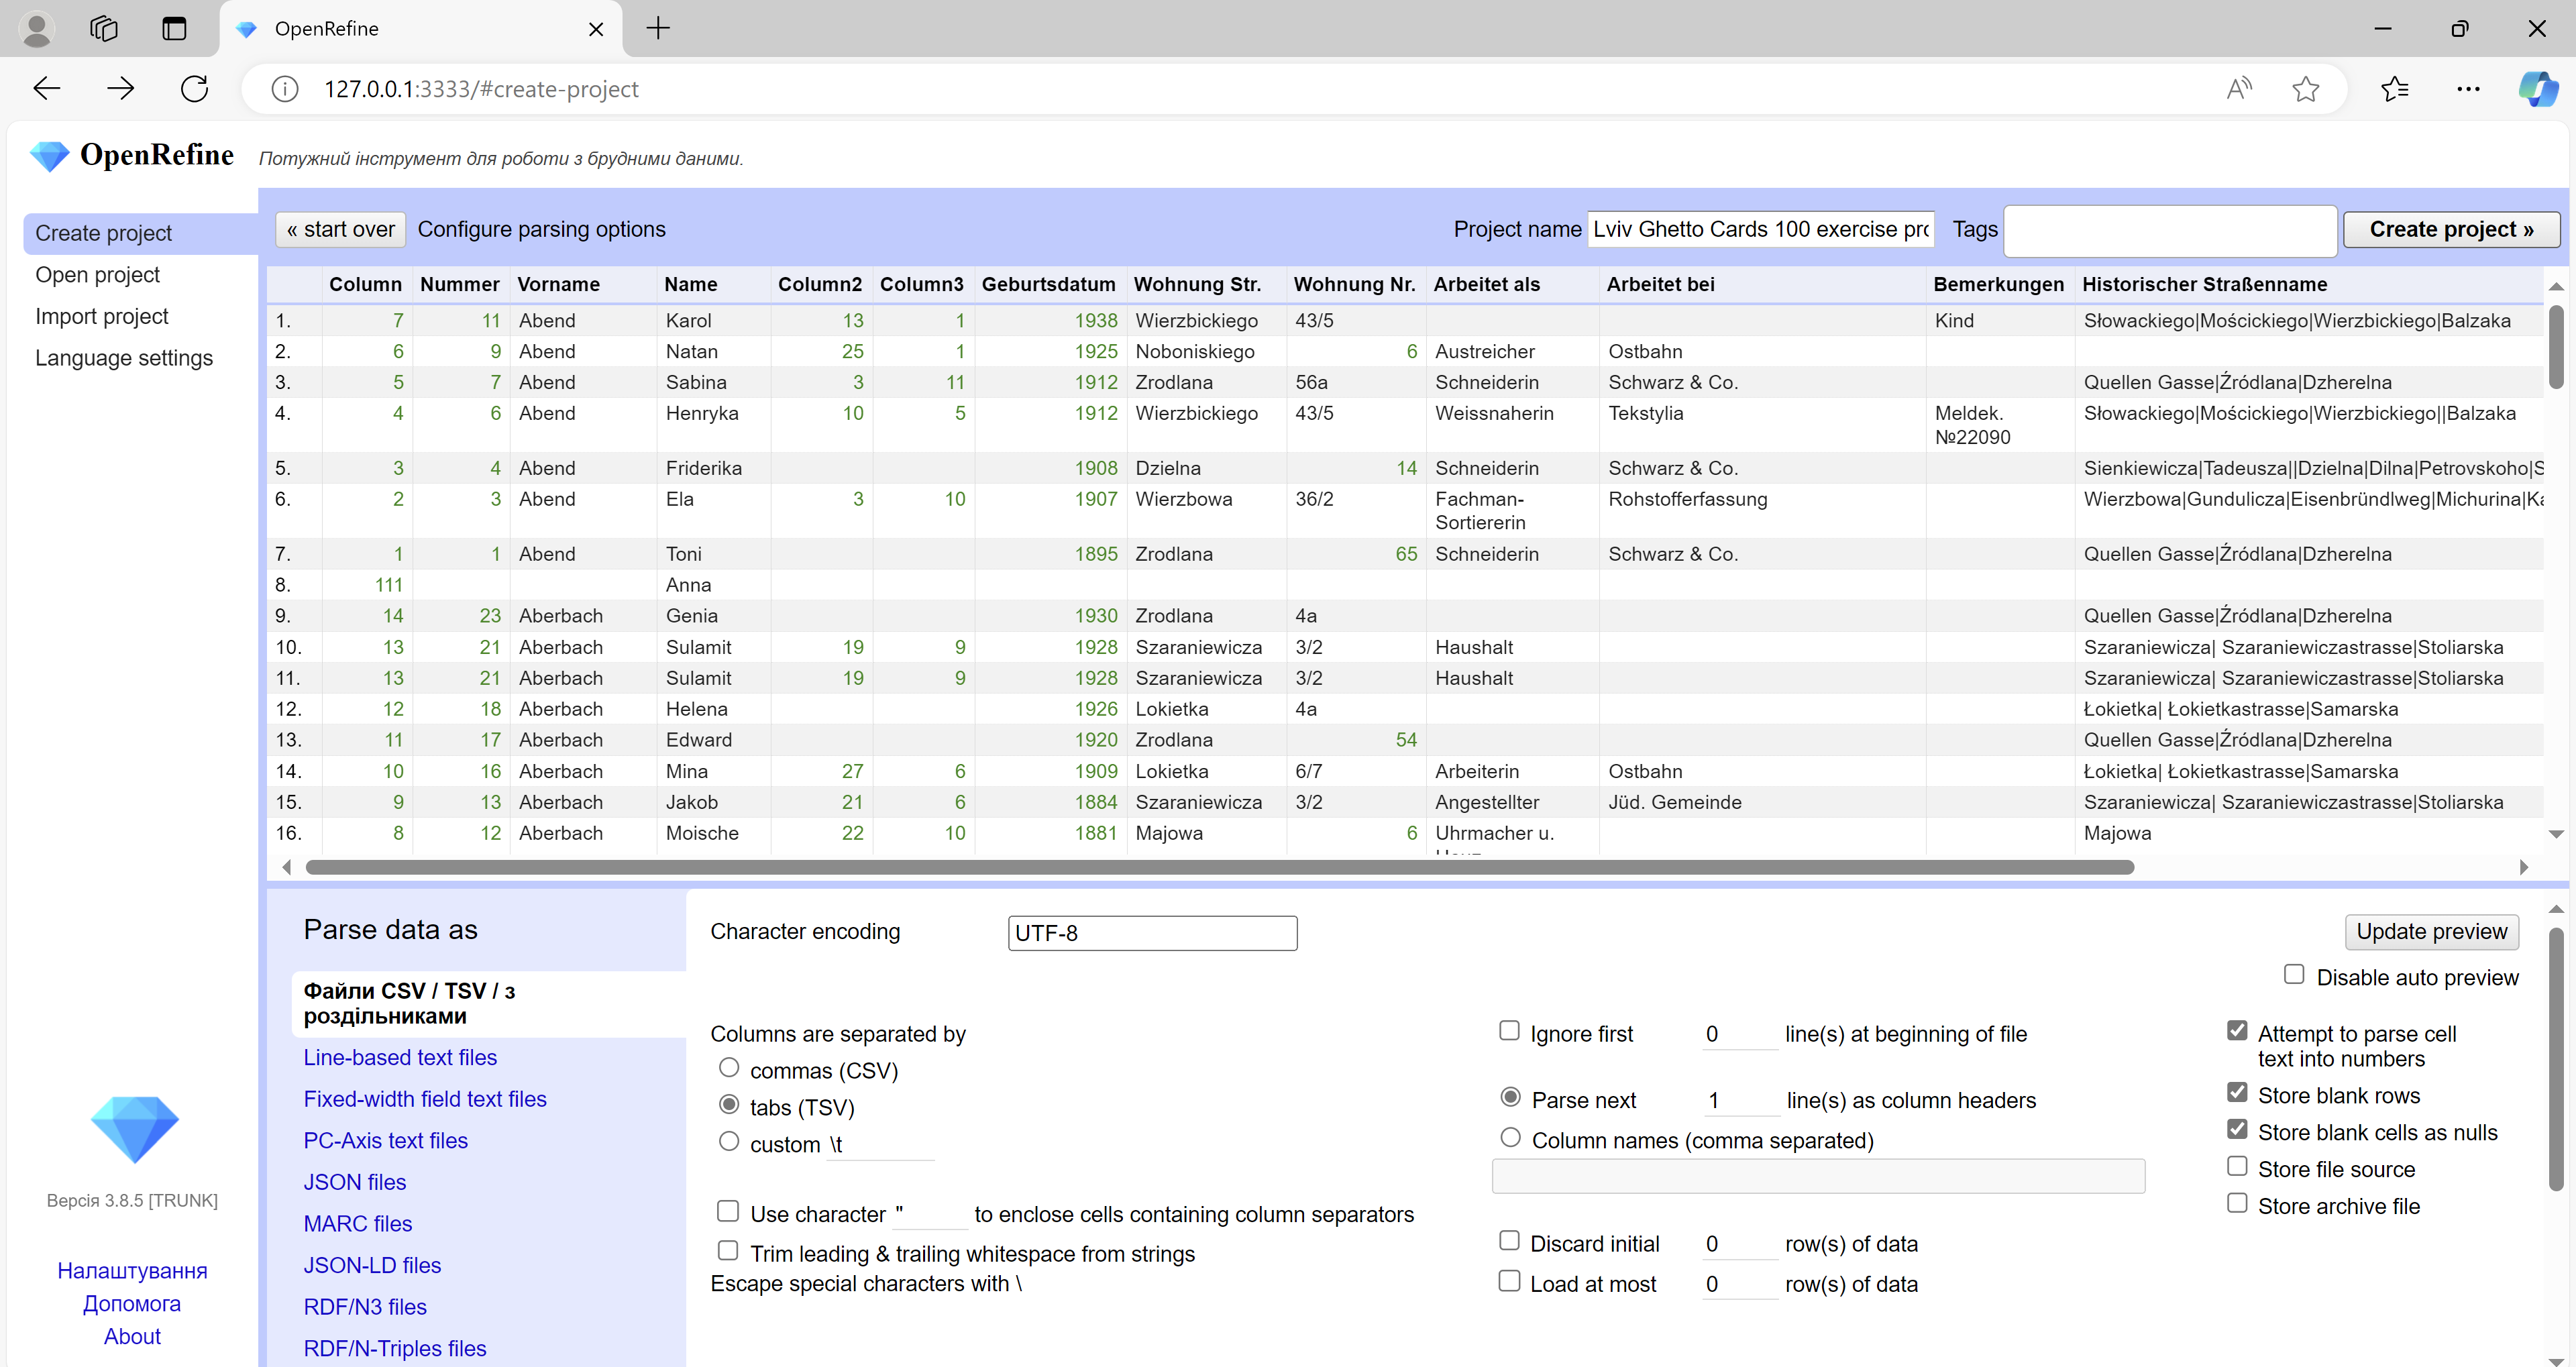Image resolution: width=2576 pixels, height=1367 pixels.
Task: Go back to the previous page
Action: tap(47, 89)
